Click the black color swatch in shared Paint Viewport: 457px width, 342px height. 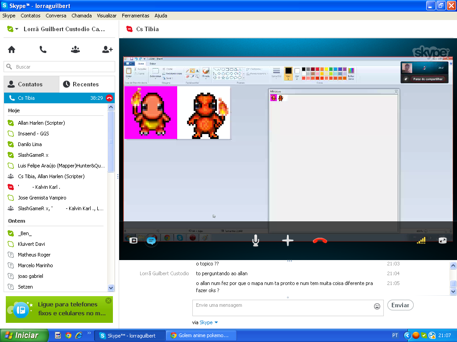tap(303, 69)
